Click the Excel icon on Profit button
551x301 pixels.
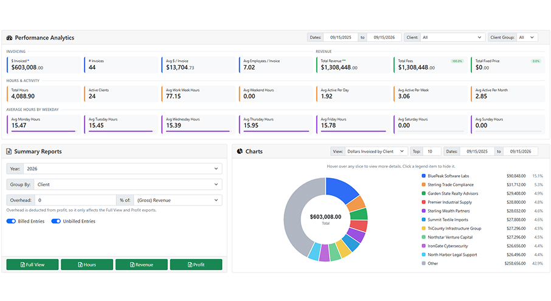[190, 265]
